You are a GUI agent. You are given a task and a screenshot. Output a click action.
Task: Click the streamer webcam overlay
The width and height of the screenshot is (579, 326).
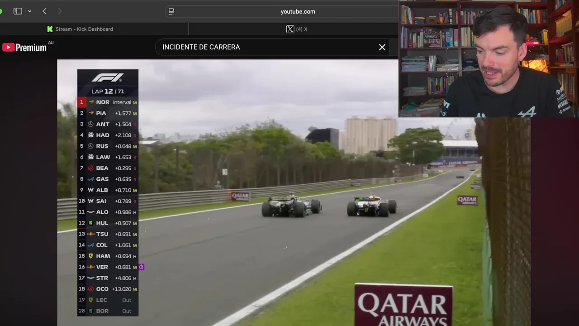point(489,59)
